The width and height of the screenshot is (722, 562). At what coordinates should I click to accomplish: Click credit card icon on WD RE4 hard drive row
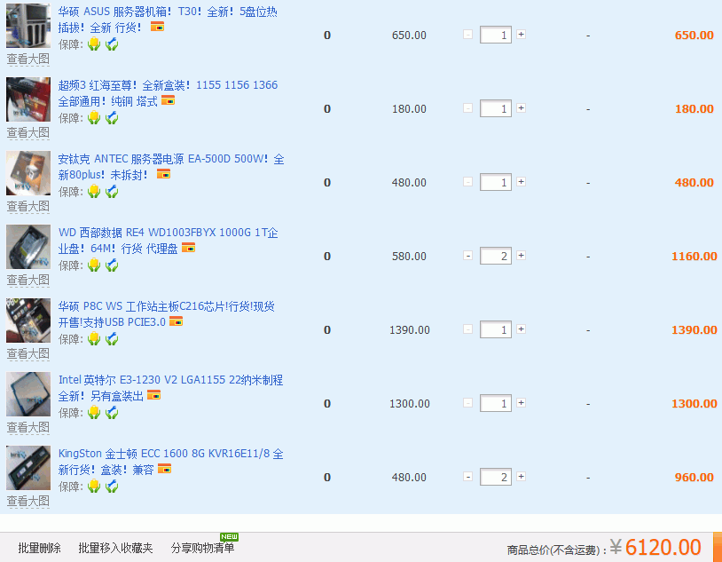coord(188,248)
